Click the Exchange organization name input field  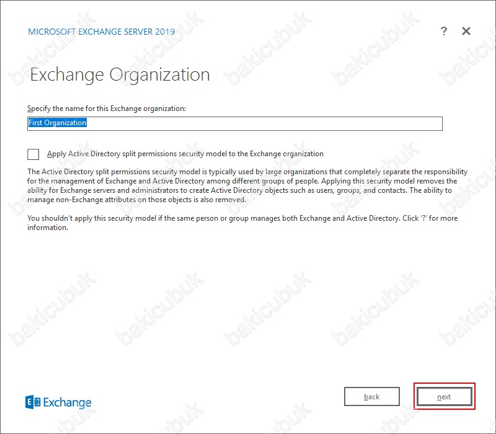coord(235,123)
